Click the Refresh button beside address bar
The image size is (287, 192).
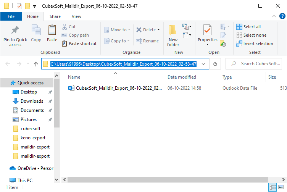point(215,64)
